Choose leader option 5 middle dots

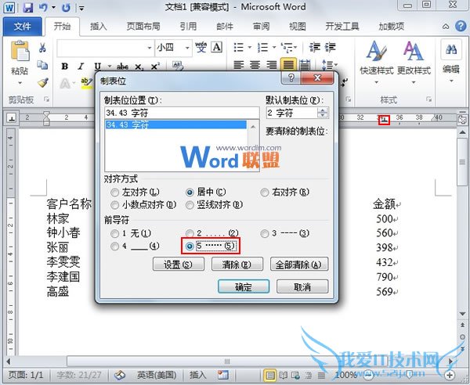(x=190, y=246)
